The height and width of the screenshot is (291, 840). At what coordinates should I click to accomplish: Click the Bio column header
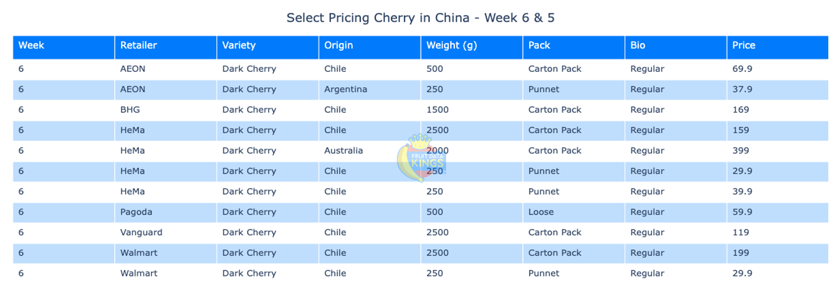point(638,46)
